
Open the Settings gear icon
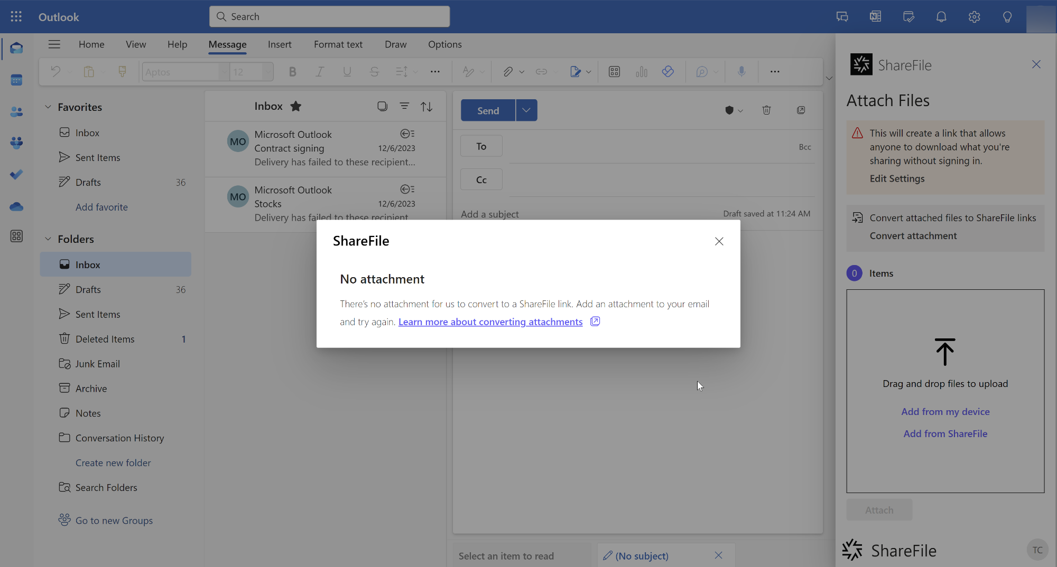click(x=975, y=16)
